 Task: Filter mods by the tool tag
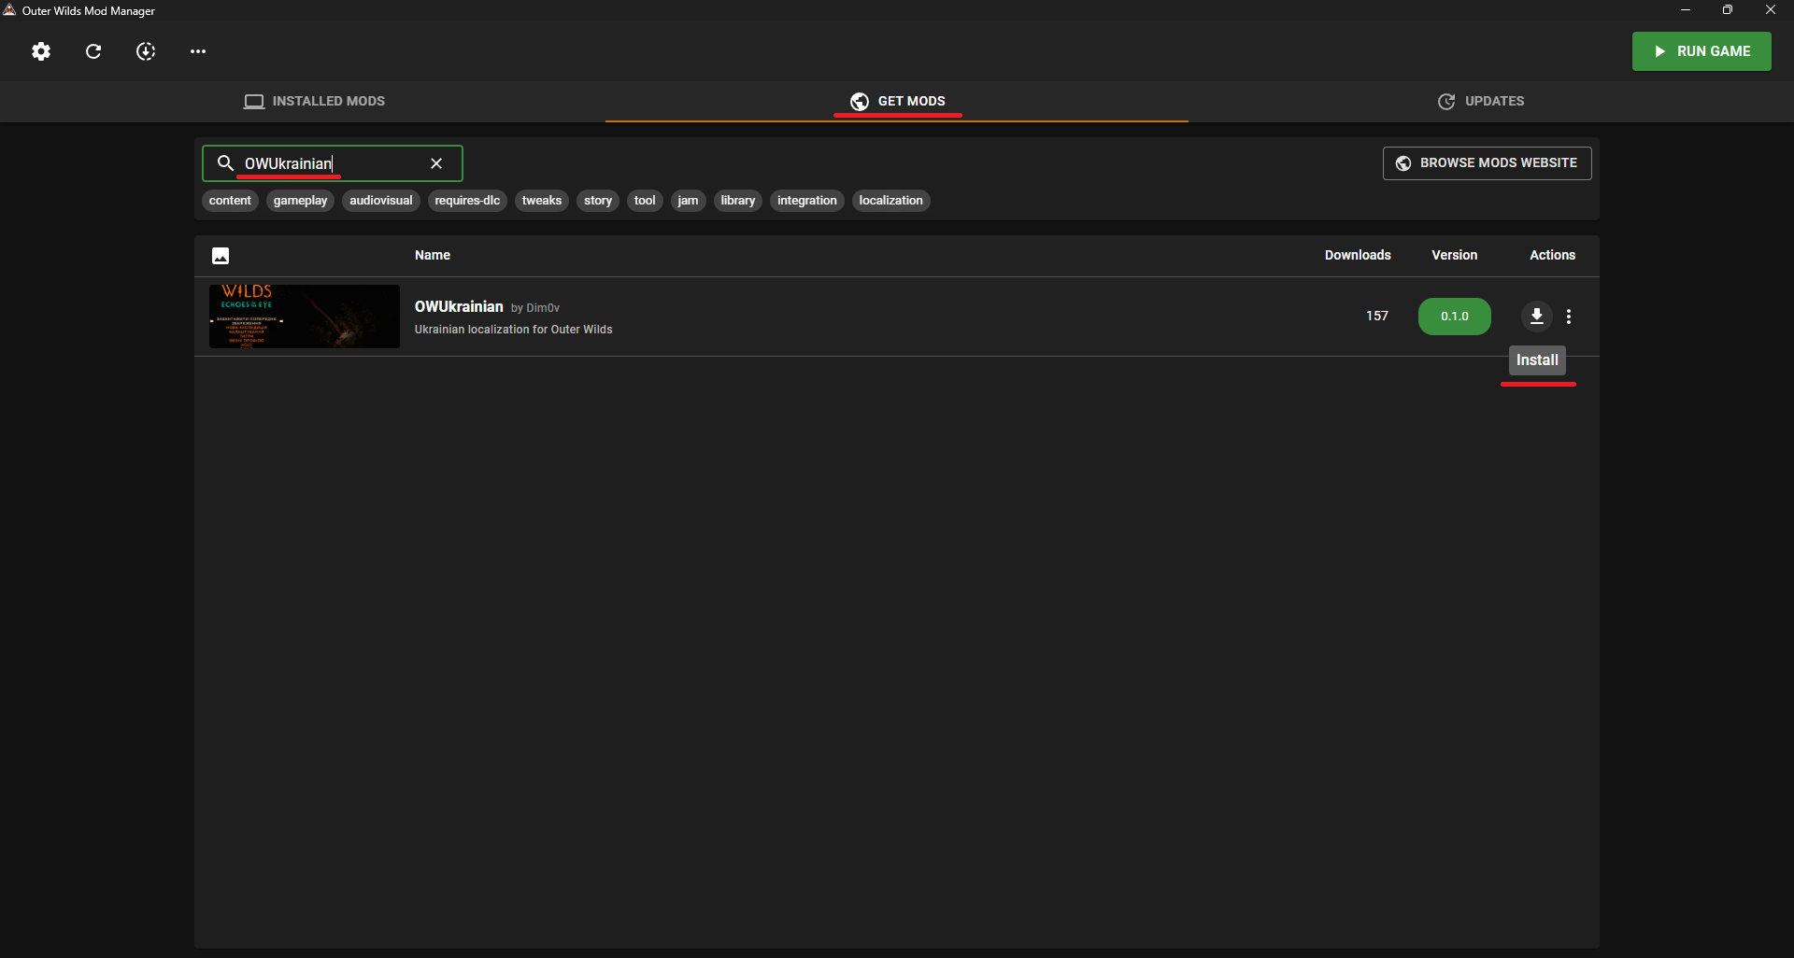pos(645,201)
